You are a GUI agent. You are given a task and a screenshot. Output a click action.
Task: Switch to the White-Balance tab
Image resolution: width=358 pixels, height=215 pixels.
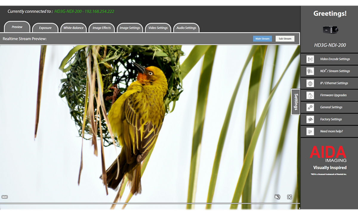(x=73, y=28)
